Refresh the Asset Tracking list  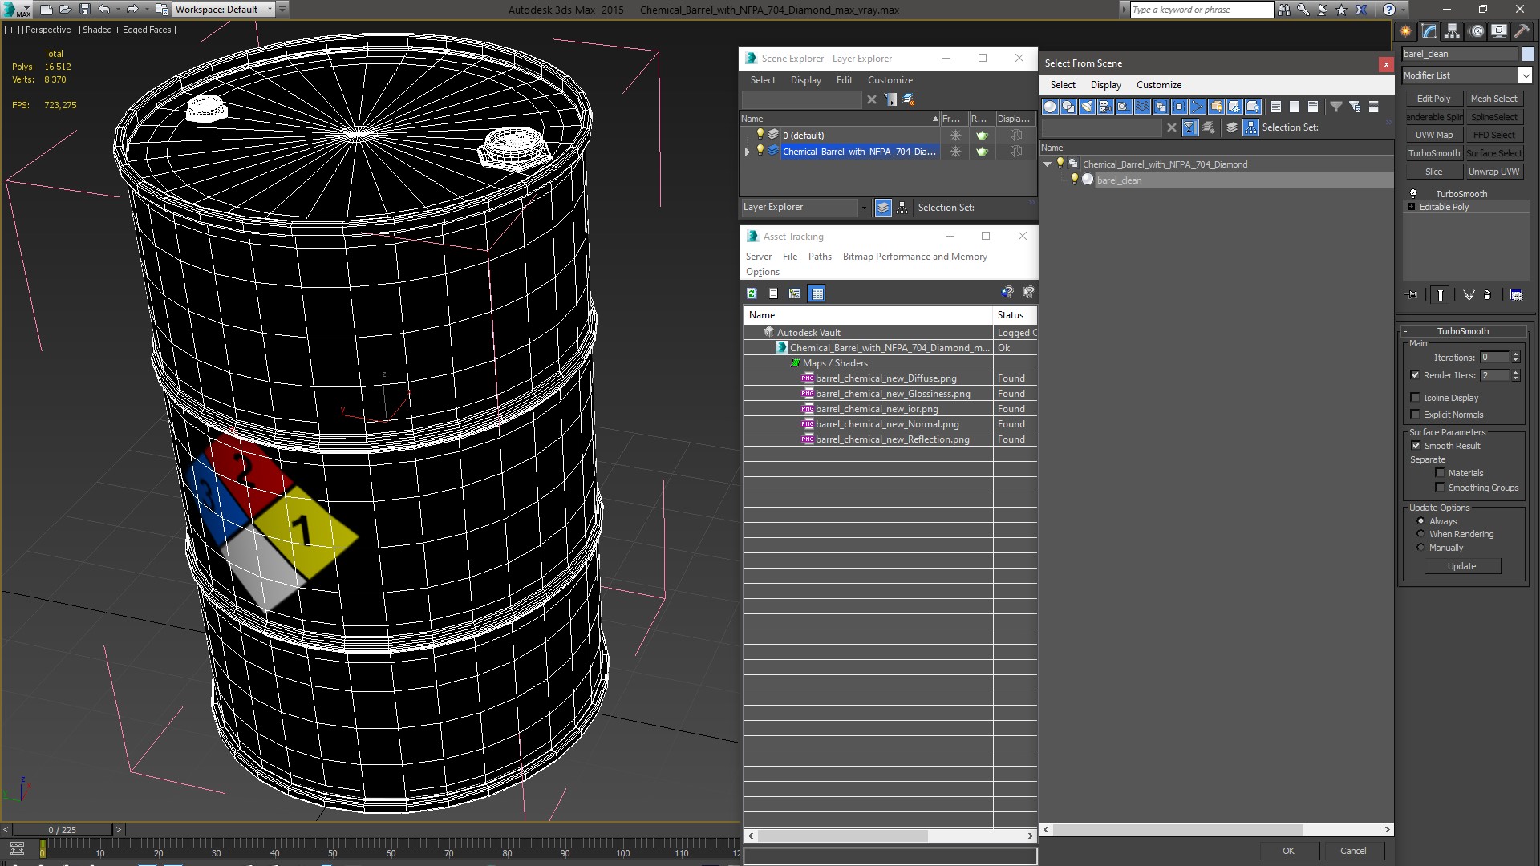pos(752,293)
